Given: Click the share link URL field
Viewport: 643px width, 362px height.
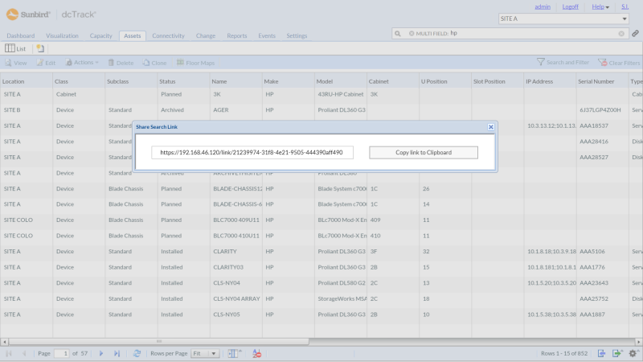Looking at the screenshot, I should [x=252, y=152].
